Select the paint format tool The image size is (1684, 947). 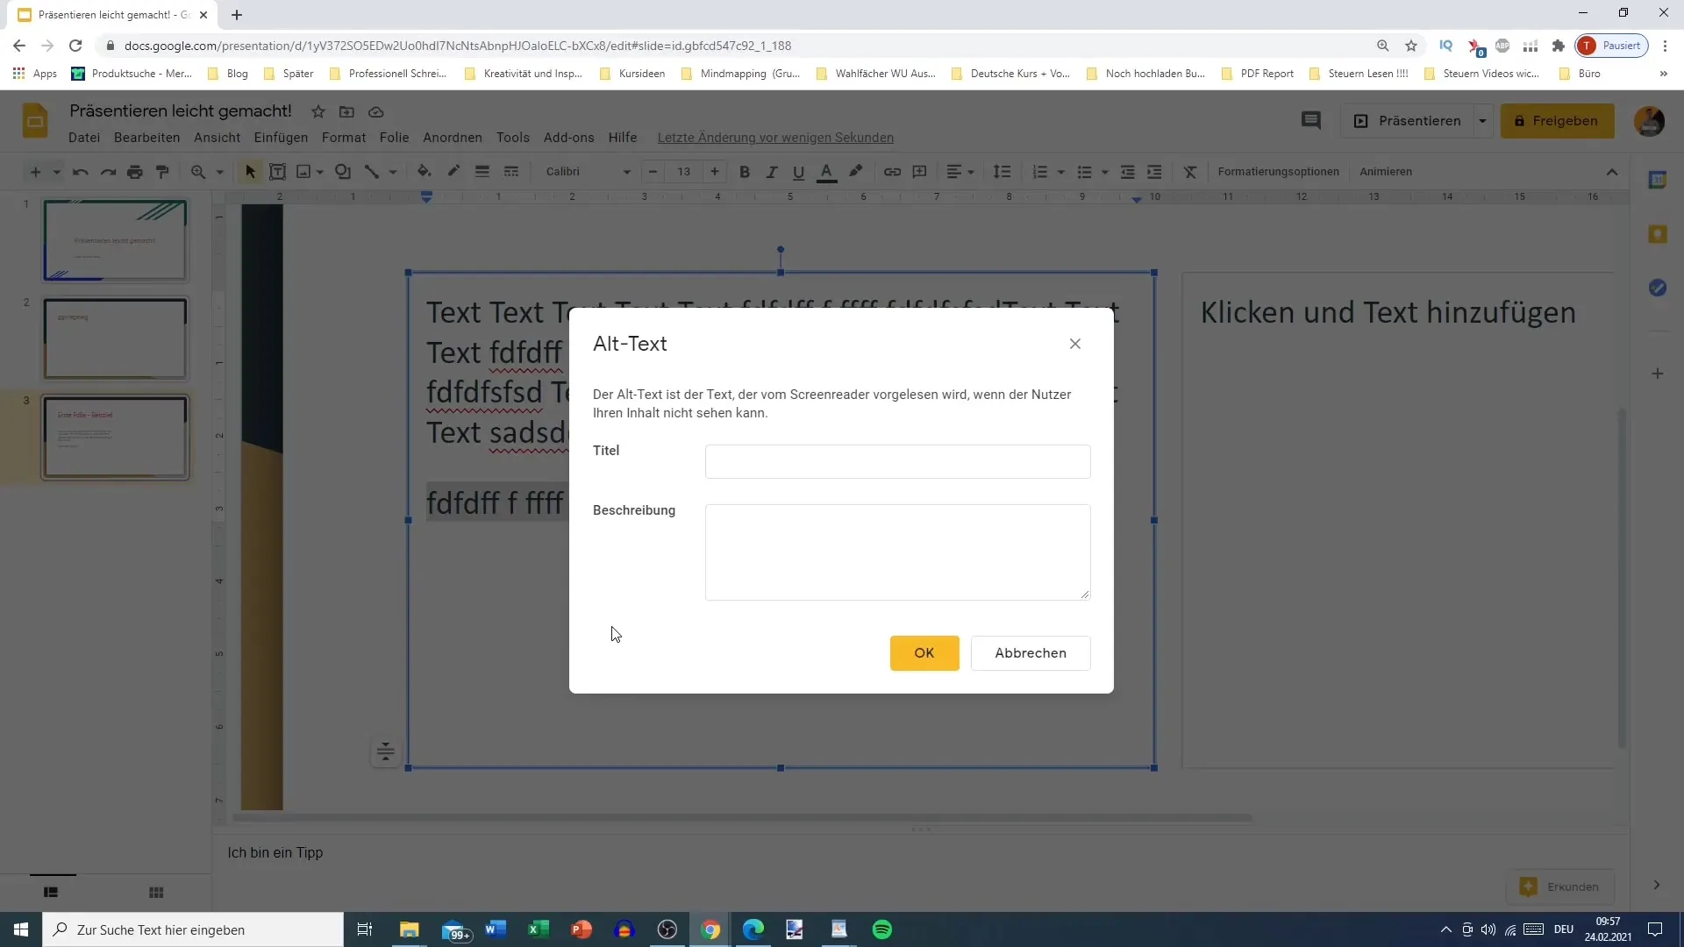[162, 172]
